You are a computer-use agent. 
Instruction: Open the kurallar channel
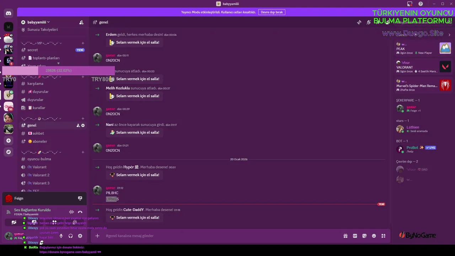pos(53,108)
